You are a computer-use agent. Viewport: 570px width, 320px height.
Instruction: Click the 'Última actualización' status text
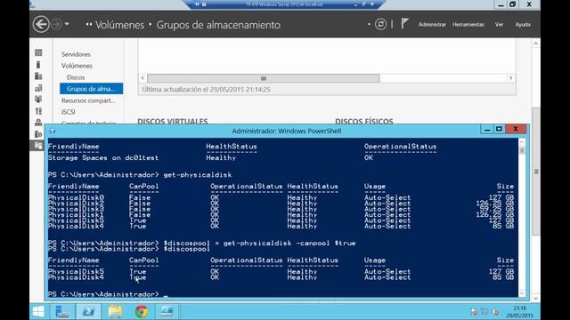[206, 89]
